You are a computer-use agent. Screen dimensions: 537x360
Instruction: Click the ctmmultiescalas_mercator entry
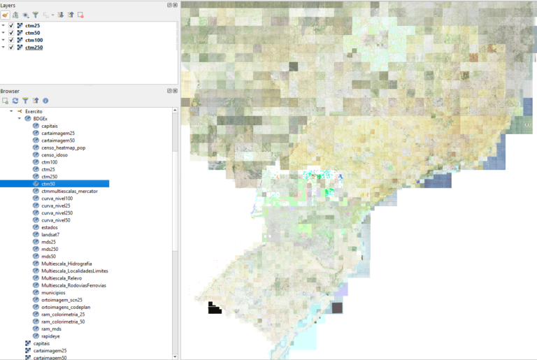tap(67, 191)
